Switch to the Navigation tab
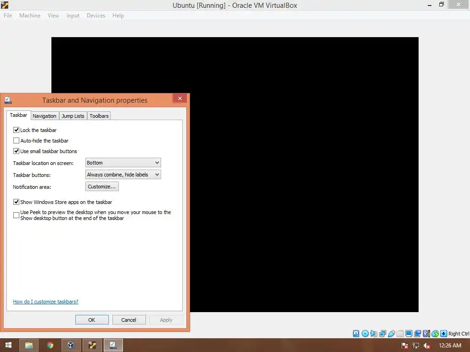The height and width of the screenshot is (352, 470). point(45,116)
